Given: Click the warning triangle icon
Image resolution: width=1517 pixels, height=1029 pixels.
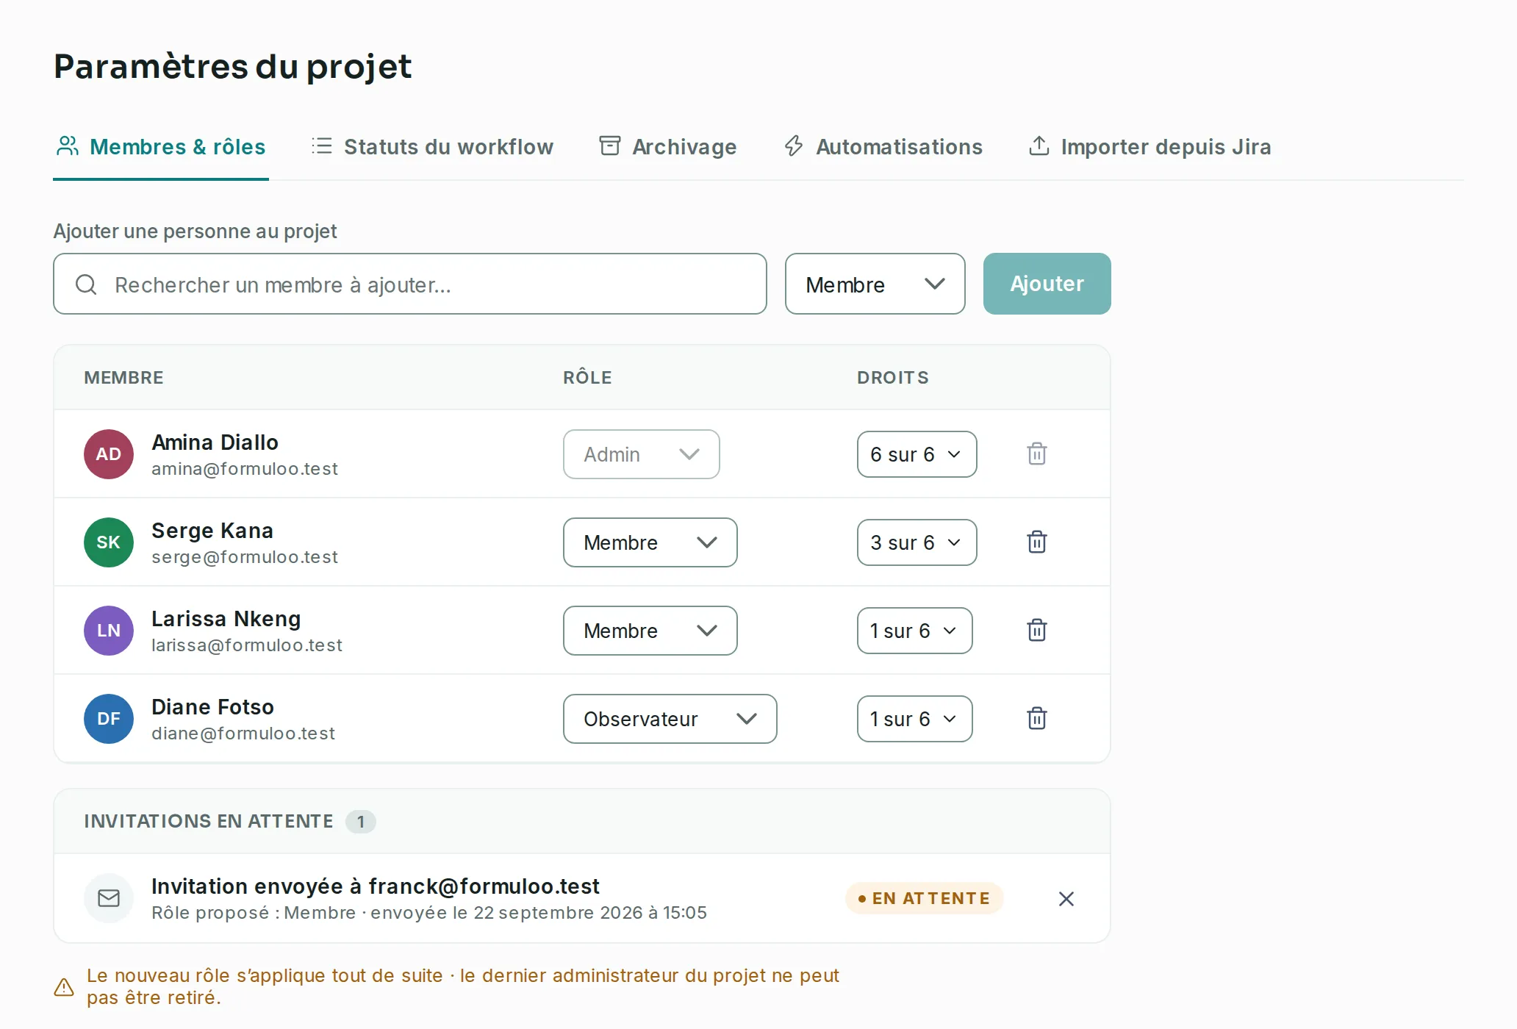Looking at the screenshot, I should [x=64, y=987].
